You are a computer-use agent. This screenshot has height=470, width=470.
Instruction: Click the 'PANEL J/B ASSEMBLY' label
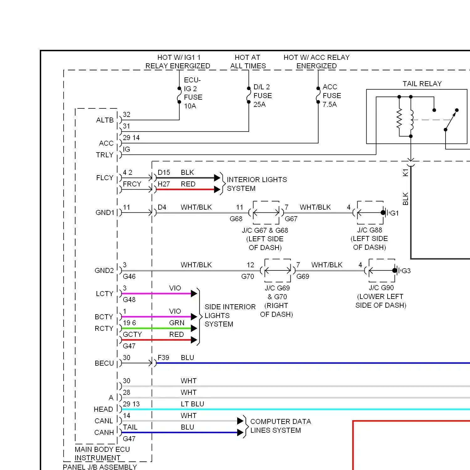tap(100, 467)
